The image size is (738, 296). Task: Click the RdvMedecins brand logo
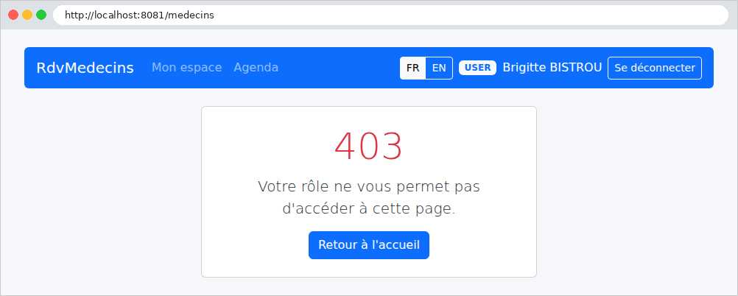pyautogui.click(x=85, y=68)
